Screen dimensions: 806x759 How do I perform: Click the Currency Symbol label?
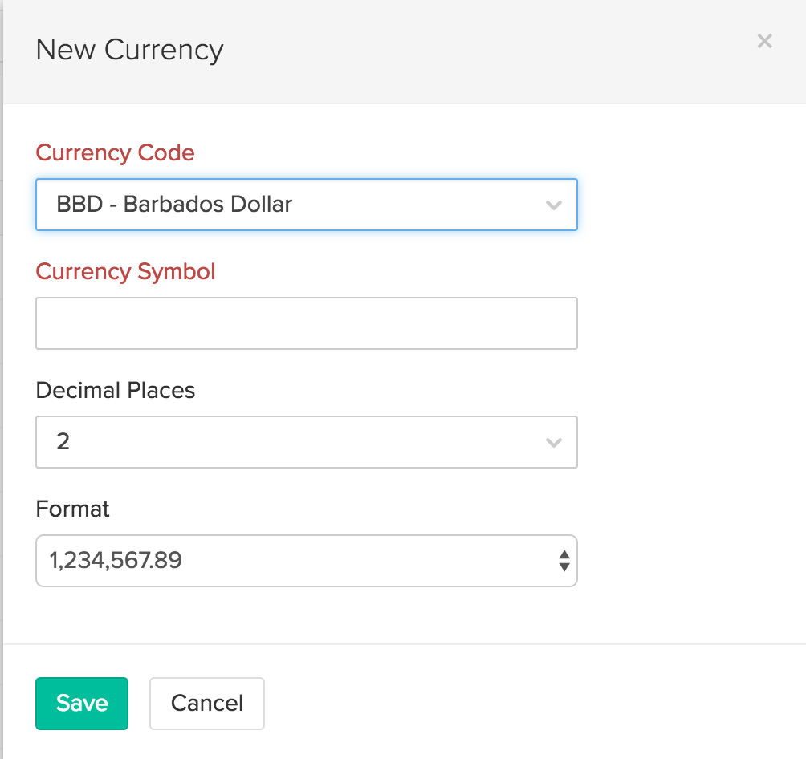point(125,271)
